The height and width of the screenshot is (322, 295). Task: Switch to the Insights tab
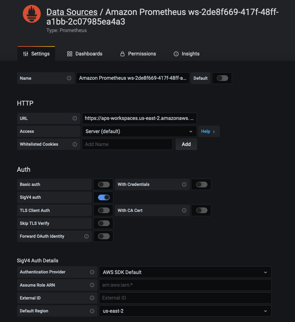pos(186,54)
